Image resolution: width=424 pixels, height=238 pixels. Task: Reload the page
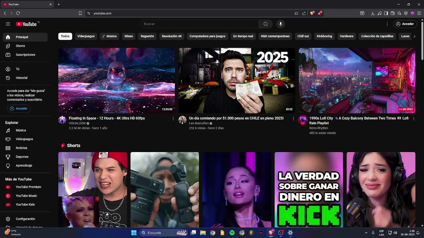pyautogui.click(x=18, y=13)
